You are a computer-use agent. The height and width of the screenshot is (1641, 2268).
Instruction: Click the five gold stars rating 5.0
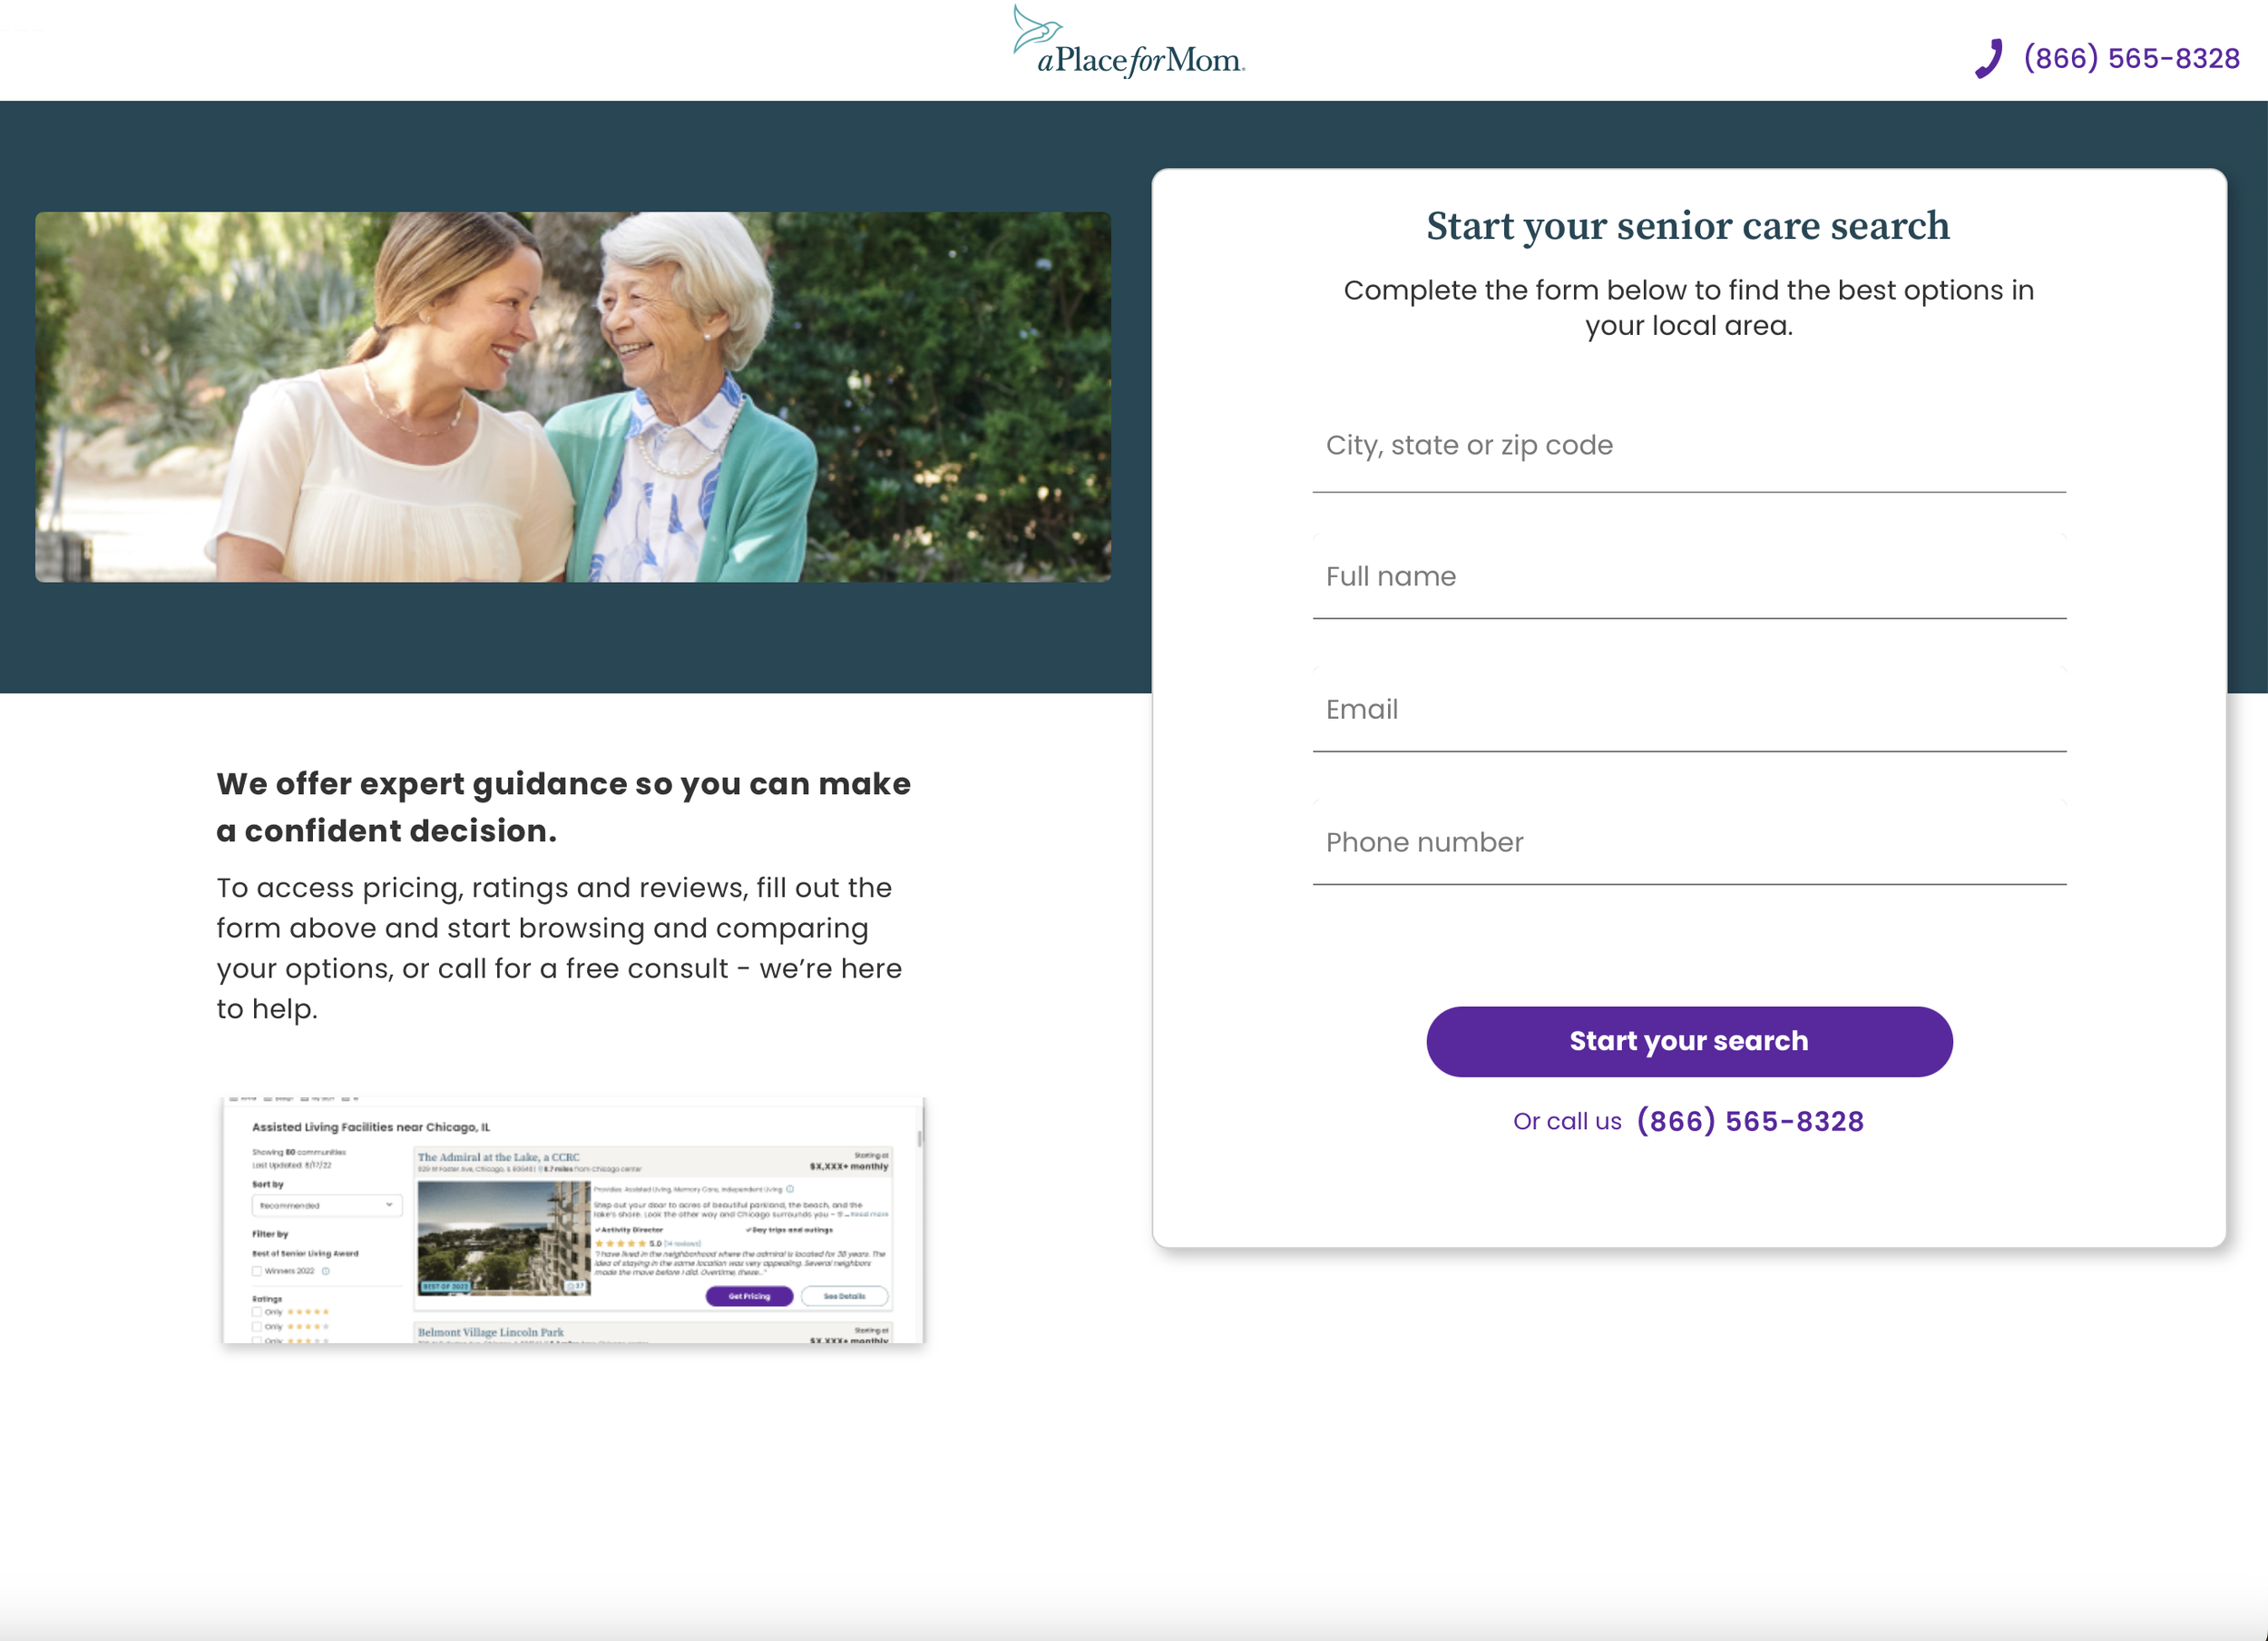pos(620,1243)
